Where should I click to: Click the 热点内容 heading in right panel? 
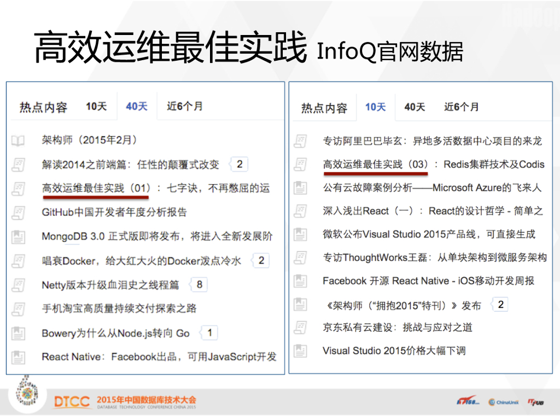point(324,108)
